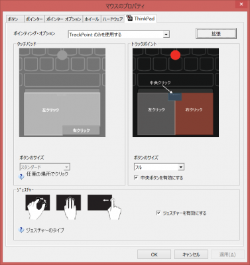
Task: Click the 中央クリック blue zone in diagram
Action: pos(175,97)
